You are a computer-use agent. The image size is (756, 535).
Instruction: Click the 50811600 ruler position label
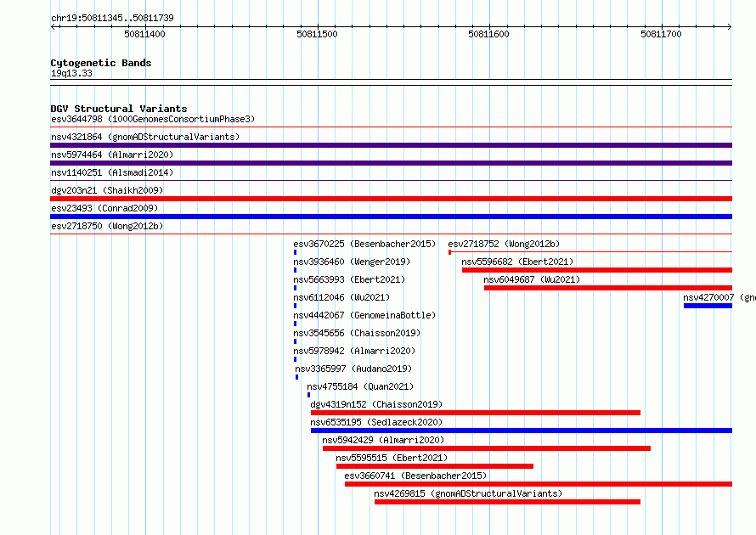489,34
